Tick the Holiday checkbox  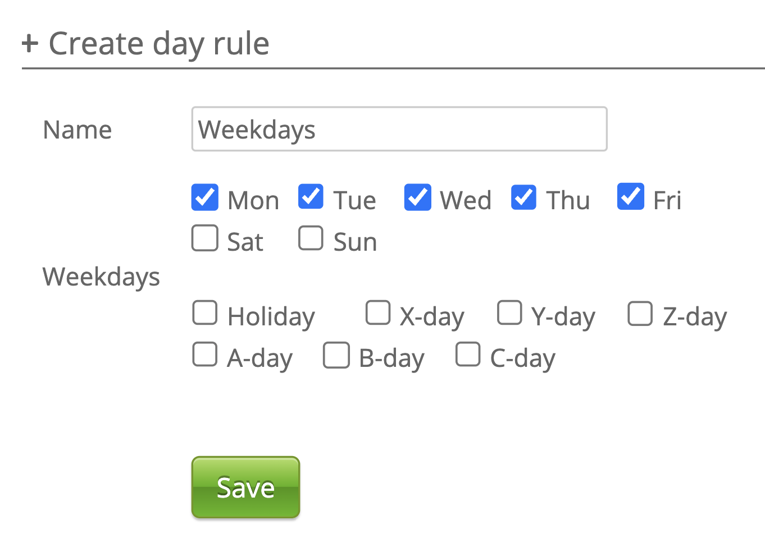(x=205, y=313)
